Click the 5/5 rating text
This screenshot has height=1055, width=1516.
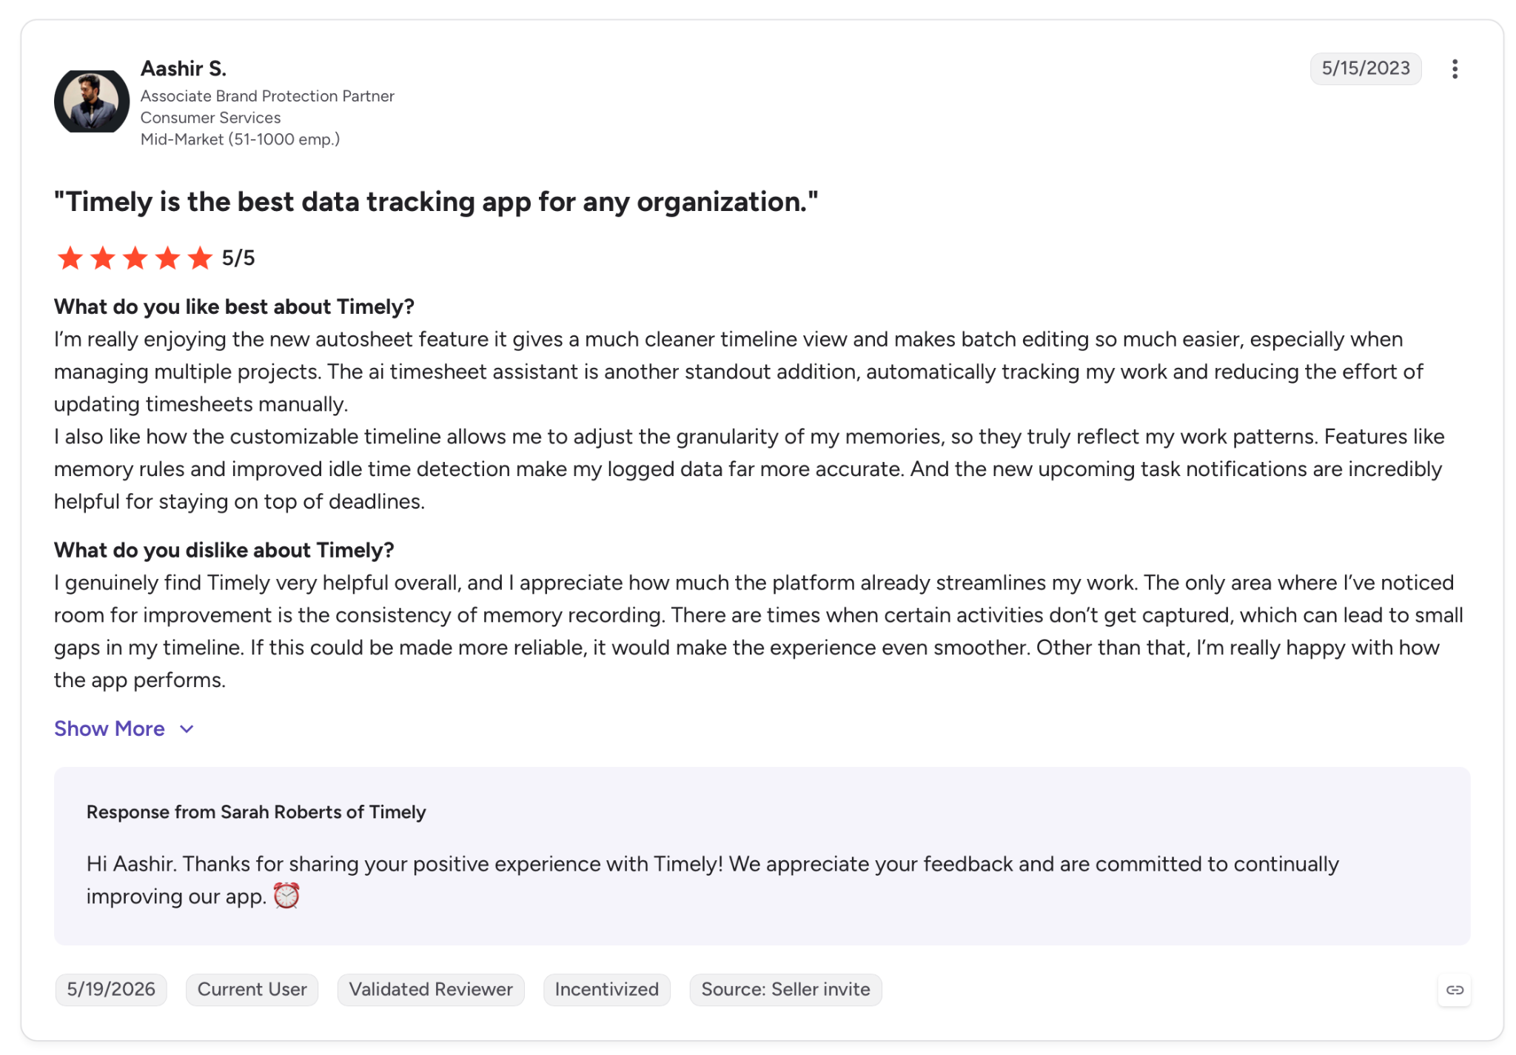(x=238, y=258)
